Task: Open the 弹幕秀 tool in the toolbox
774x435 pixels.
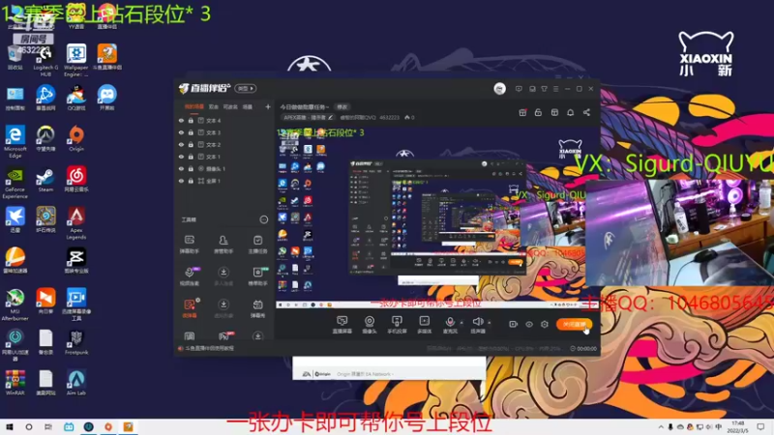Action: tap(257, 308)
